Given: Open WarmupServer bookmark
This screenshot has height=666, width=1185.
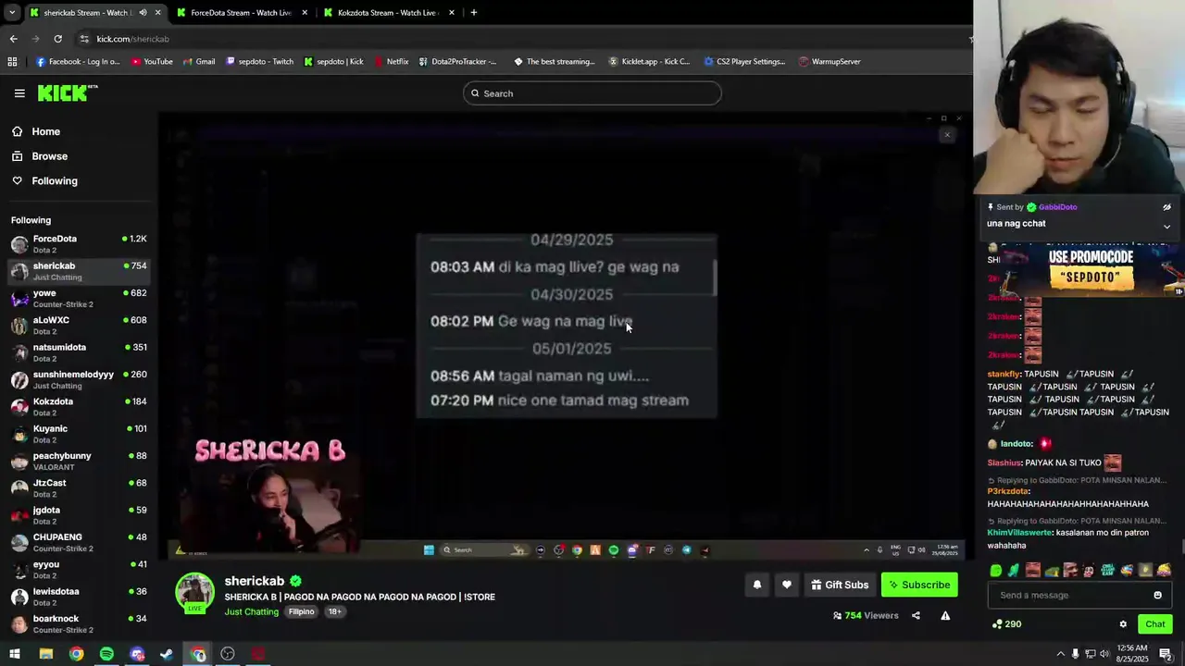Looking at the screenshot, I should click(x=829, y=62).
